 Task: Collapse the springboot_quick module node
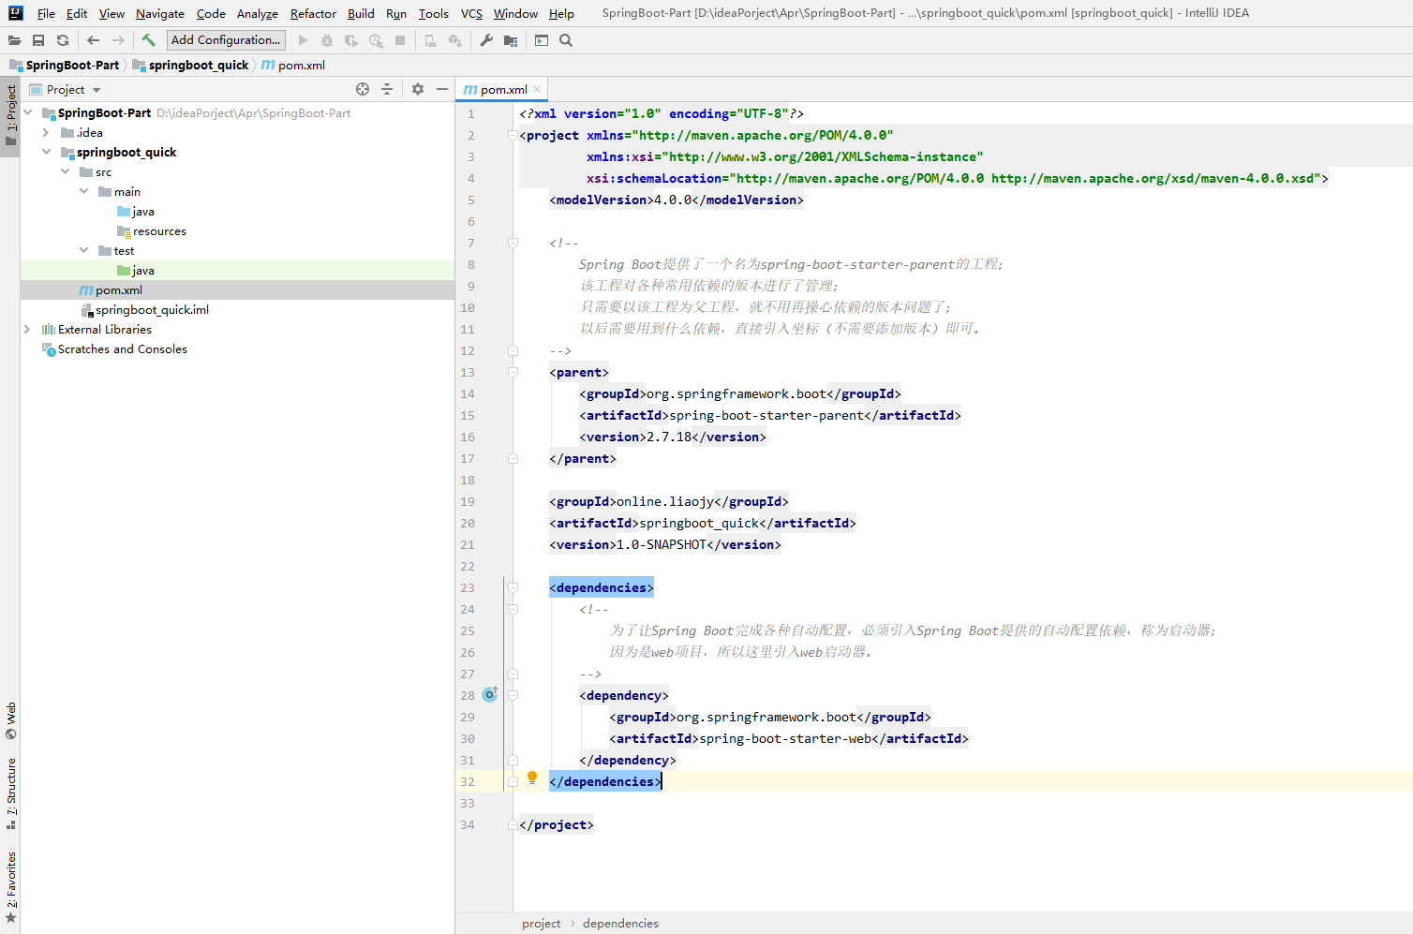point(46,152)
